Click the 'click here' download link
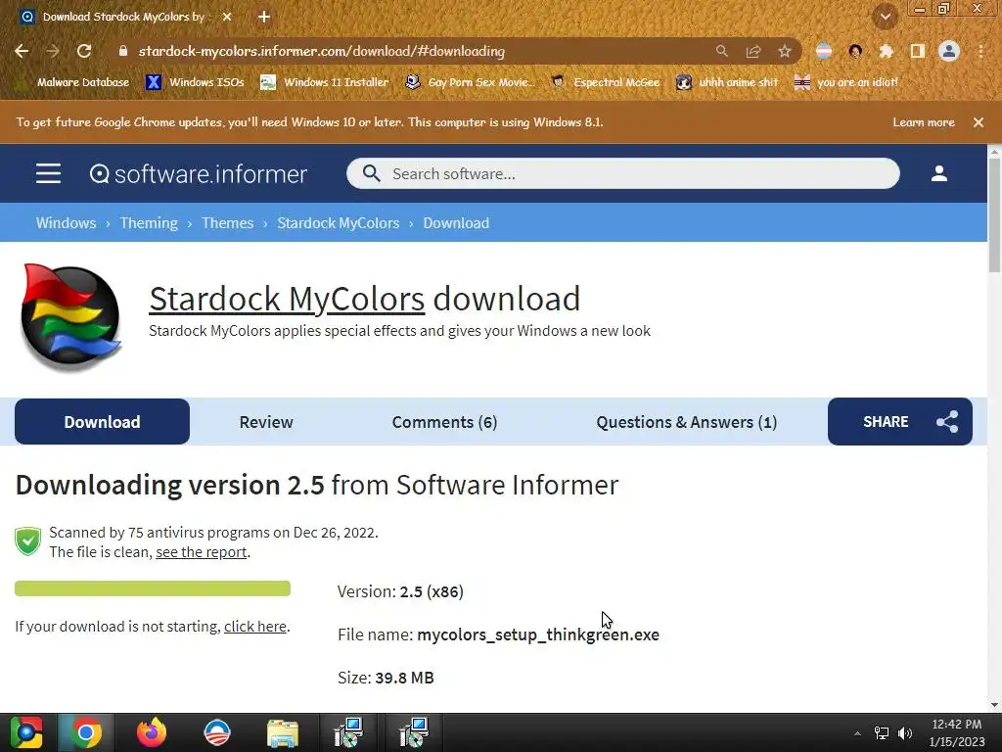This screenshot has width=1002, height=752. [255, 626]
